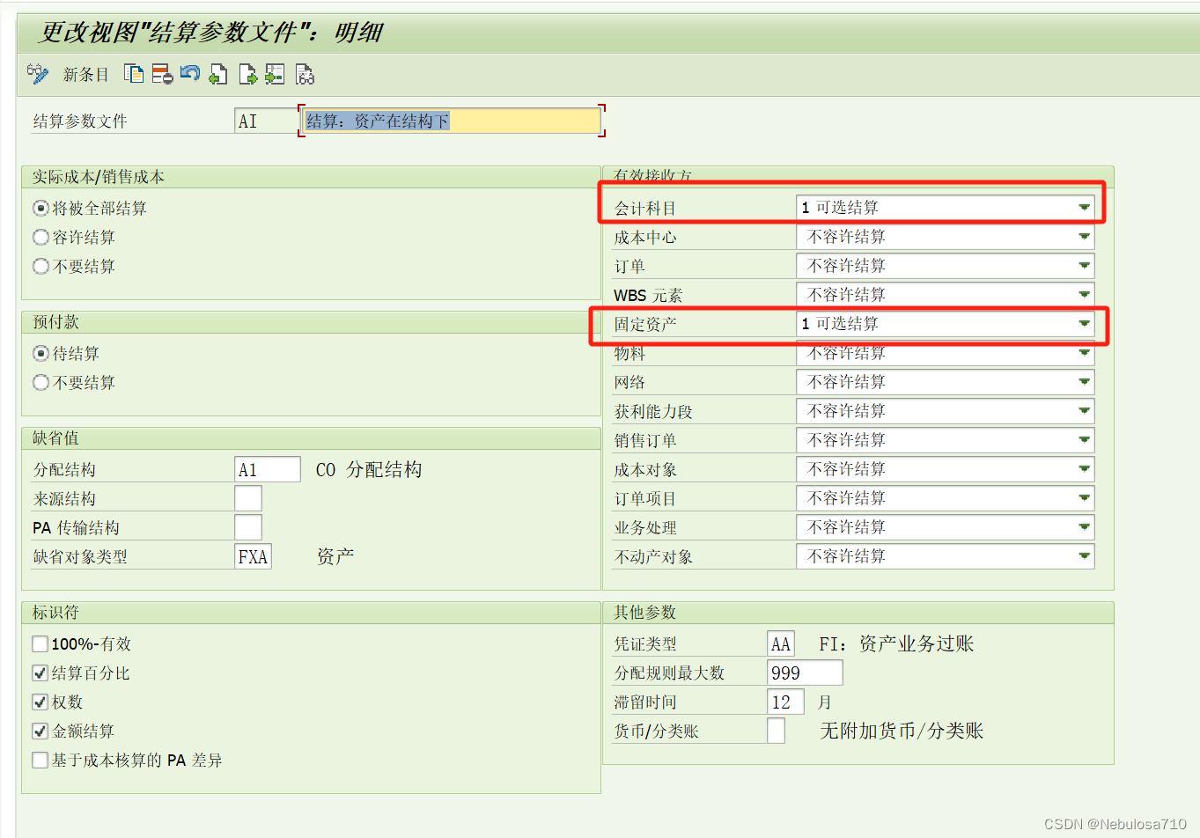Open the 会计科目 settlement dropdown
1200x838 pixels.
[1084, 207]
